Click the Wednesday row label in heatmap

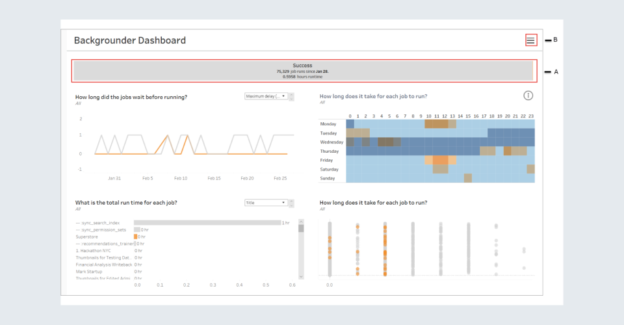tap(332, 142)
